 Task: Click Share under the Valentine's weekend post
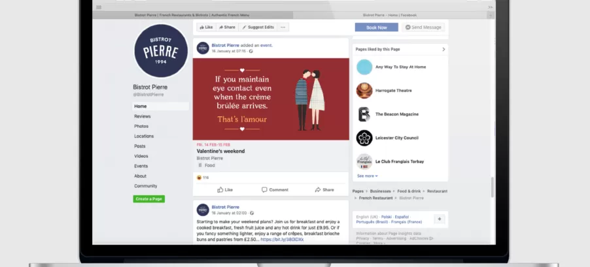point(324,190)
